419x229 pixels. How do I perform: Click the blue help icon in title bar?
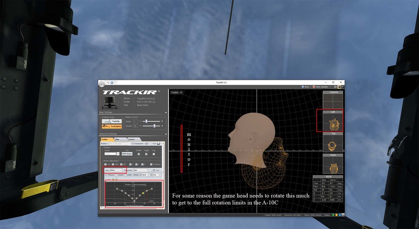112,83
